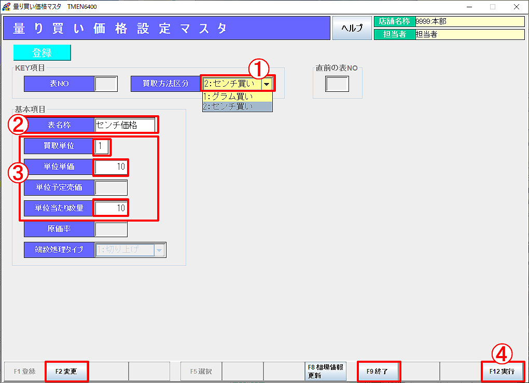This screenshot has width=529, height=383.
Task: Click the 登録 mode button
Action: [x=42, y=53]
